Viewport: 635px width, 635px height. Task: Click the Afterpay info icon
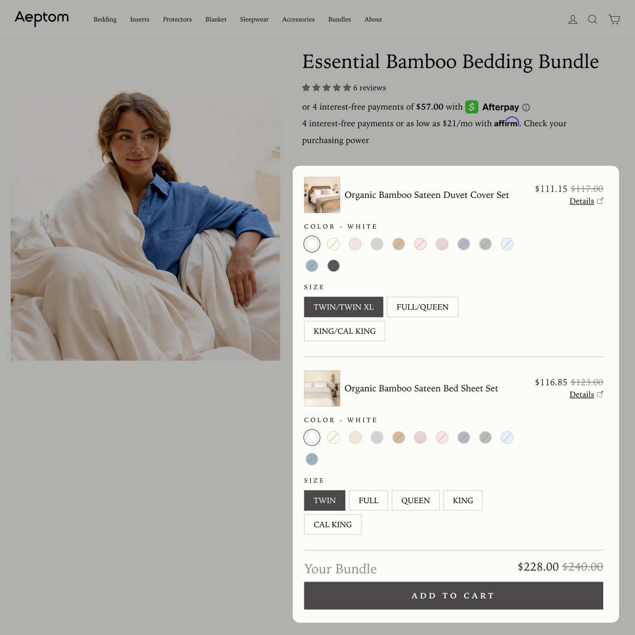pyautogui.click(x=526, y=107)
